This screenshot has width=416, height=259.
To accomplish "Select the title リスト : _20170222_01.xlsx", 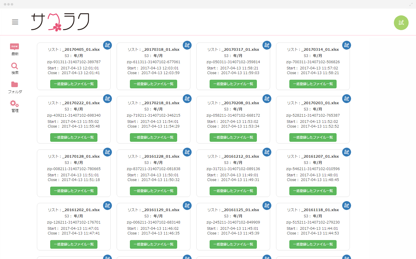I will point(74,103).
